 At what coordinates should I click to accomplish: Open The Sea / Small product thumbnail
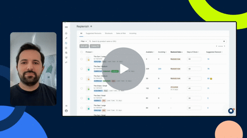[88, 98]
